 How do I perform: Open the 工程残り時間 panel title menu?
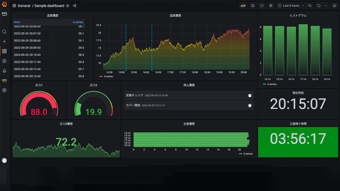tap(298, 124)
